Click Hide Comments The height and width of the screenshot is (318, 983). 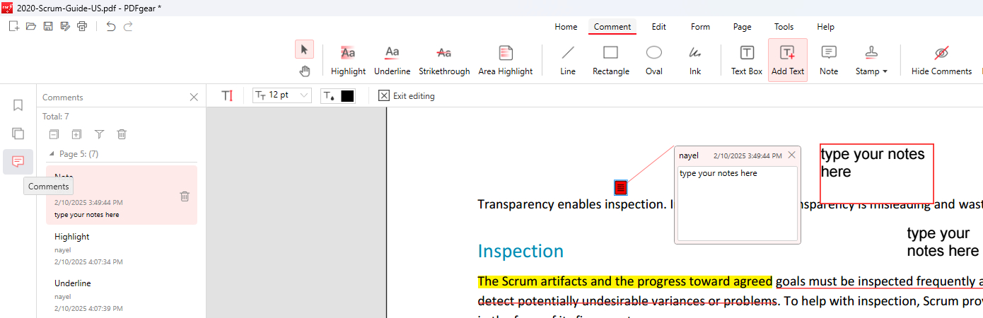click(941, 60)
